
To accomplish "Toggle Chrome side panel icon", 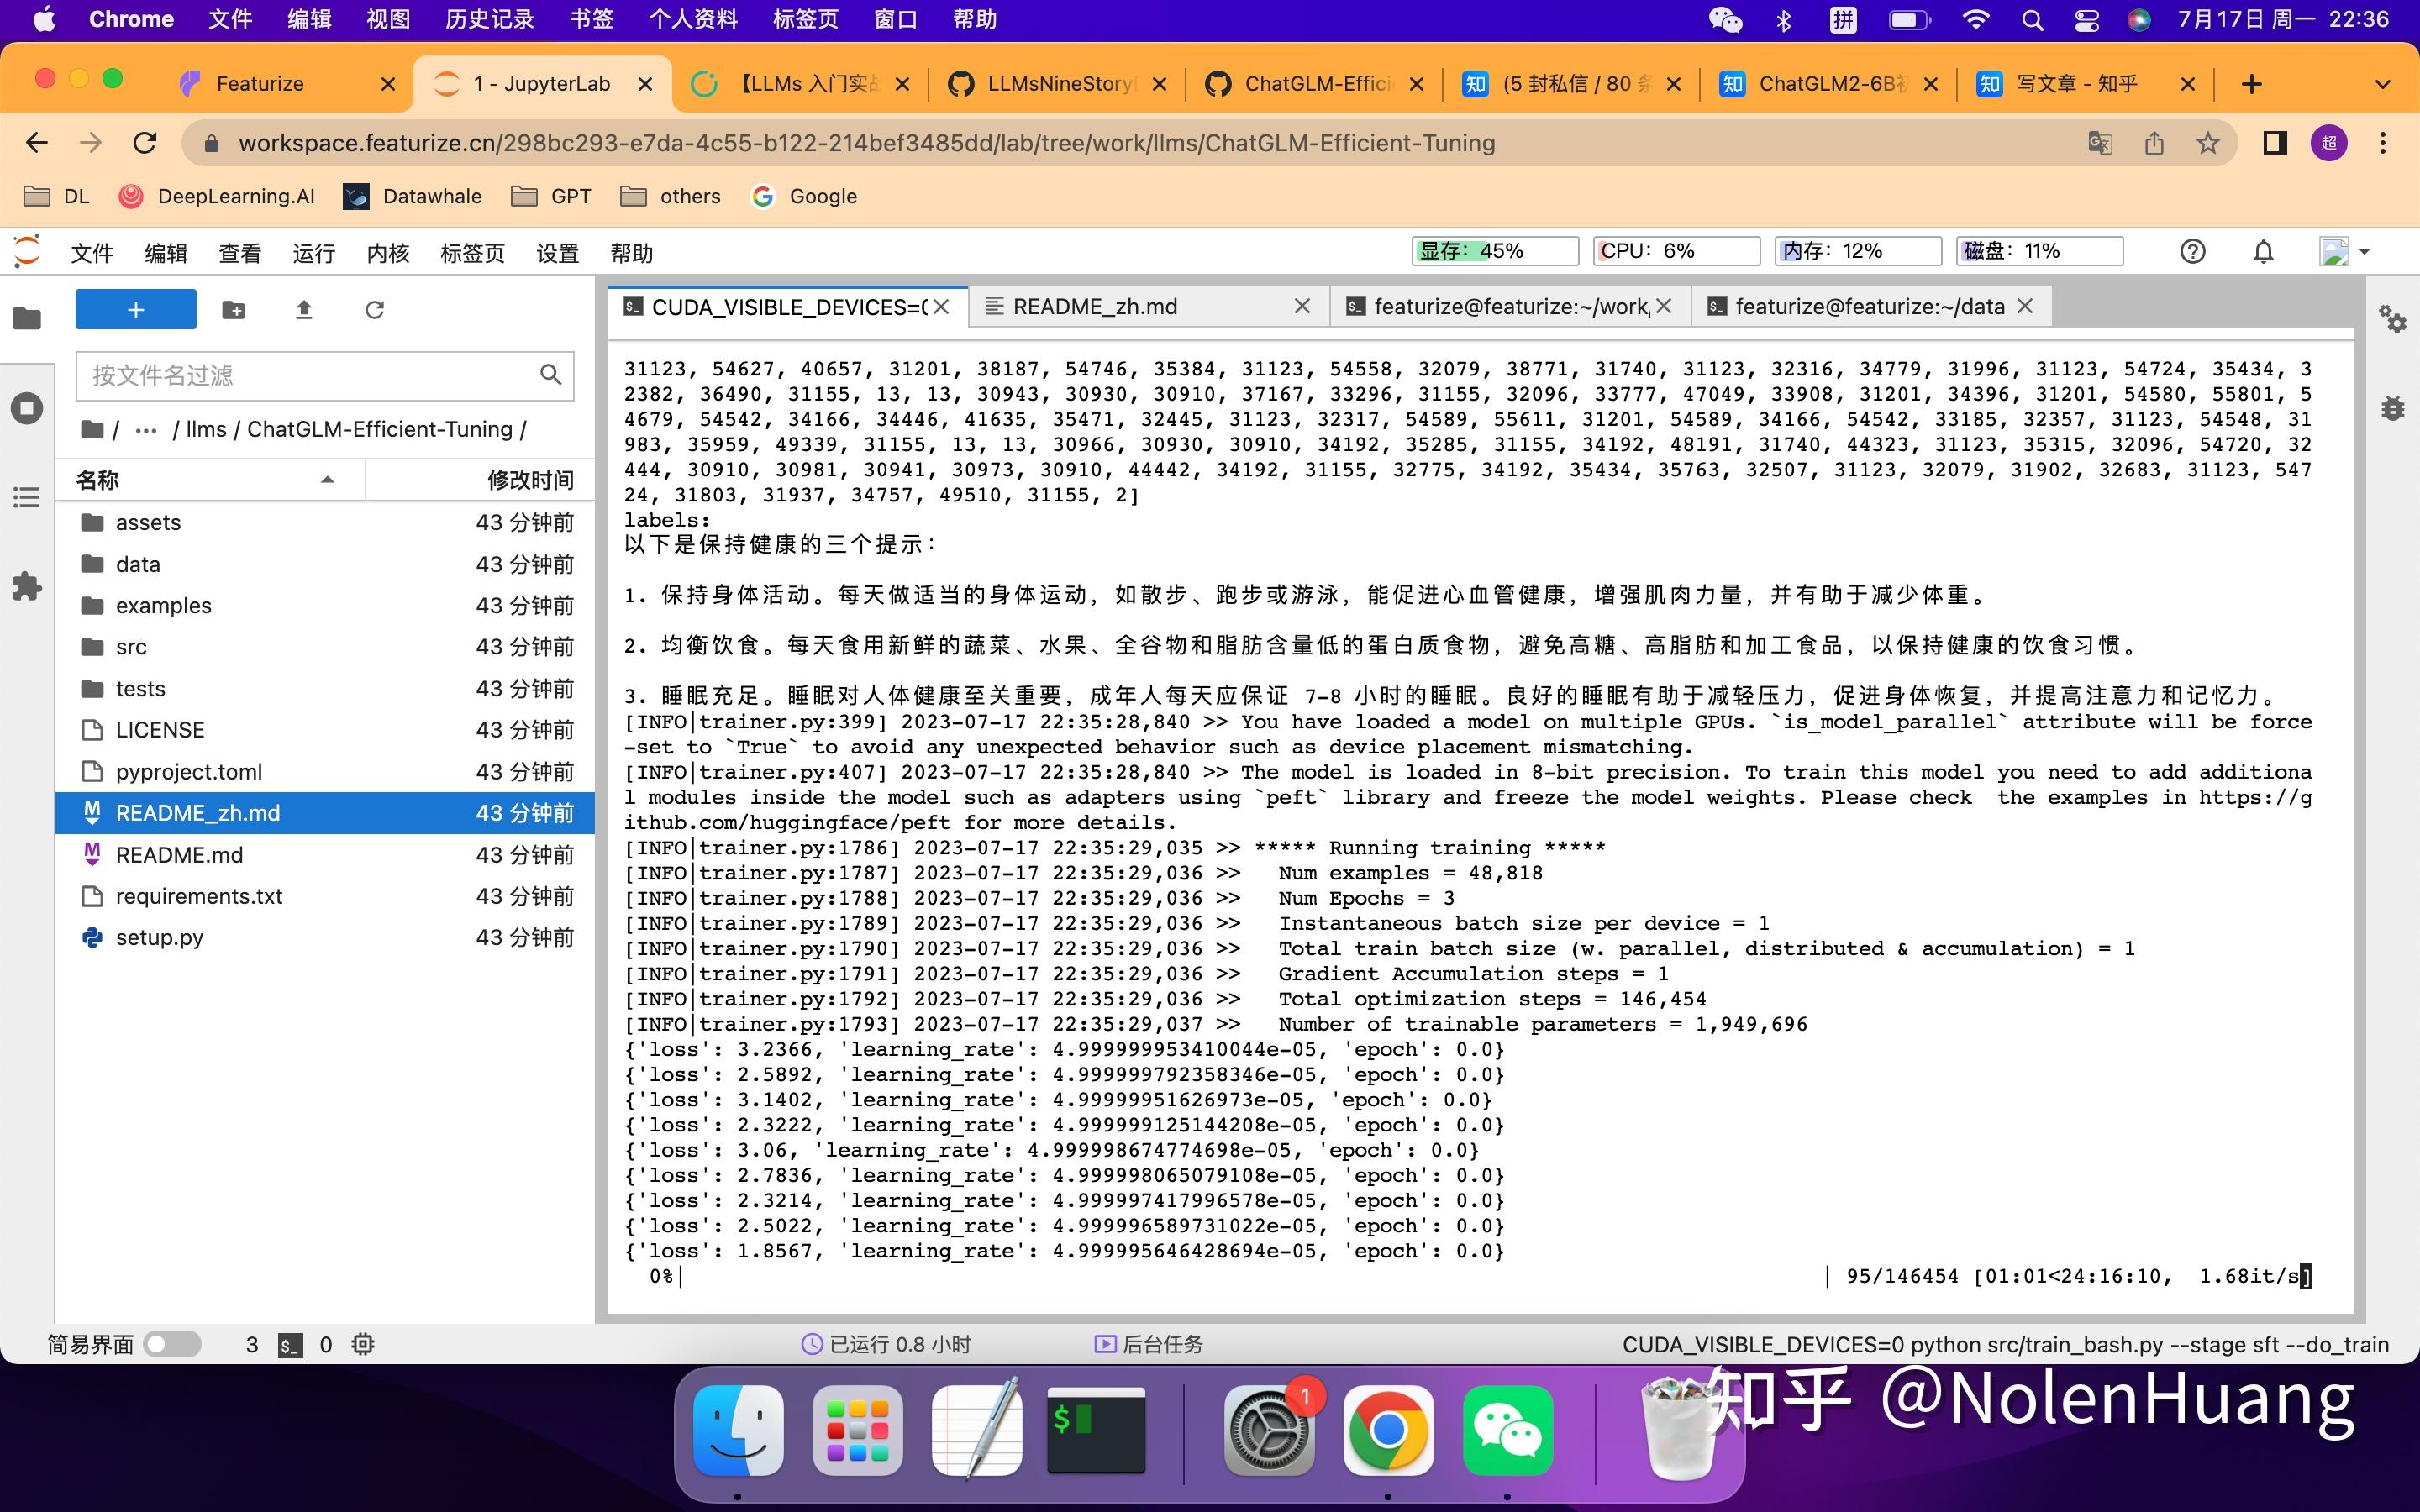I will click(2275, 143).
